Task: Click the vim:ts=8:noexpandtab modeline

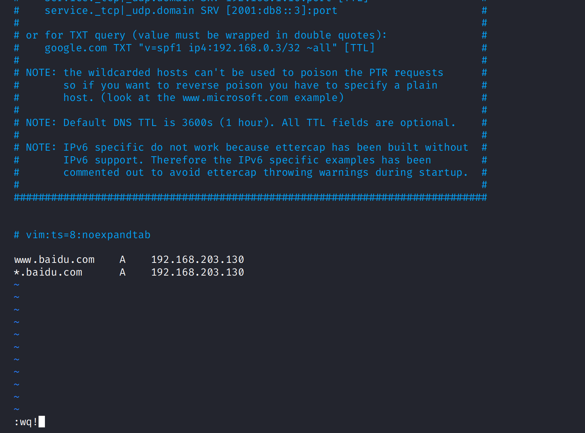Action: tap(88, 235)
